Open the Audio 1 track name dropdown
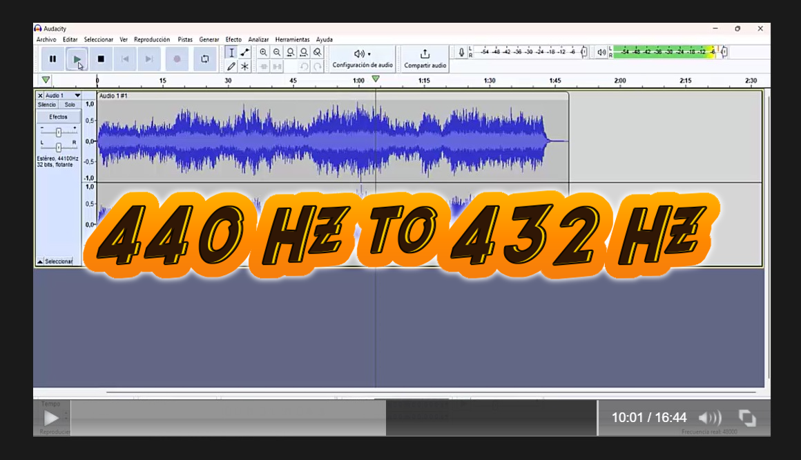Image resolution: width=801 pixels, height=460 pixels. 63,95
